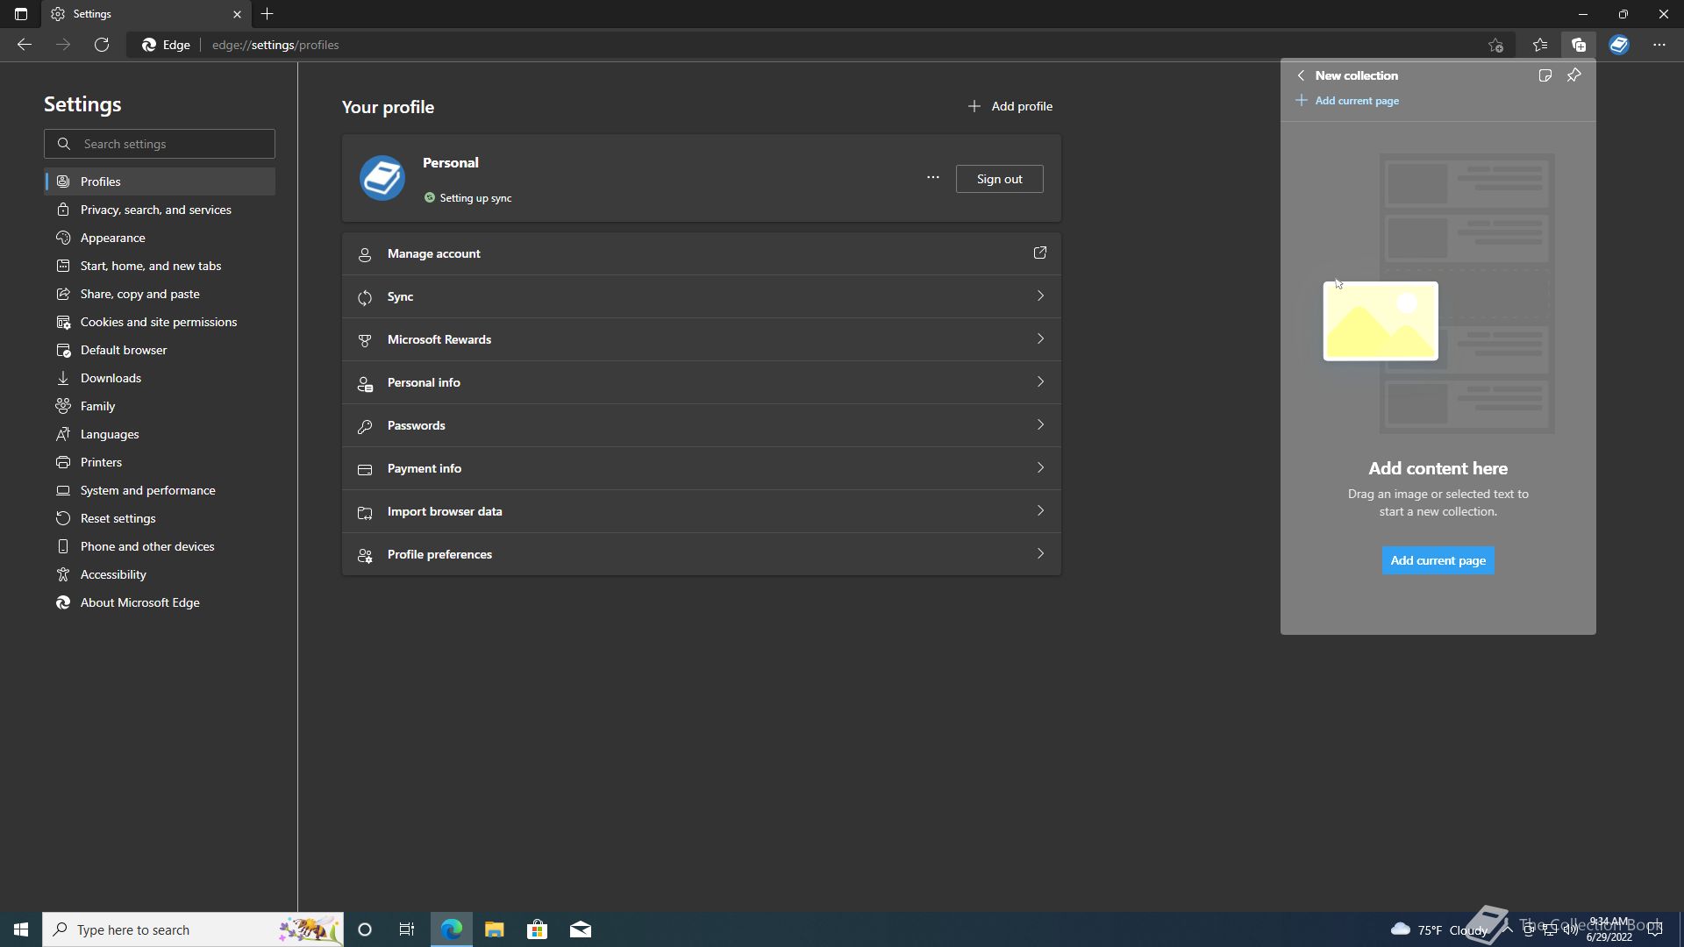The width and height of the screenshot is (1684, 947).
Task: Pin the Collections panel
Action: [x=1574, y=75]
